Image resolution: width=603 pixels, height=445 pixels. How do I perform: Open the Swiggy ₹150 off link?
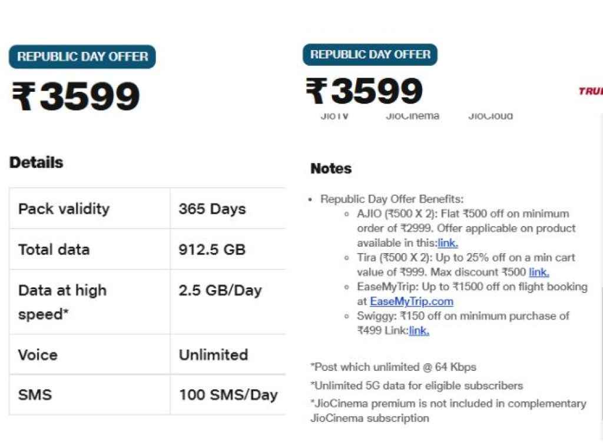pos(419,331)
